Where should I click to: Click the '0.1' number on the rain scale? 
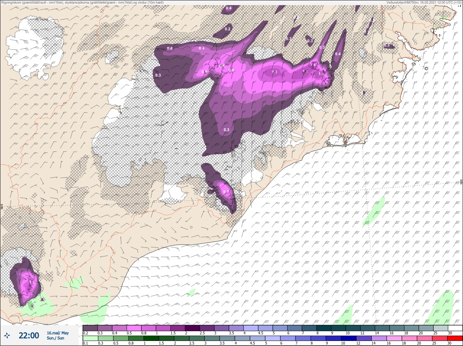click(x=85, y=343)
